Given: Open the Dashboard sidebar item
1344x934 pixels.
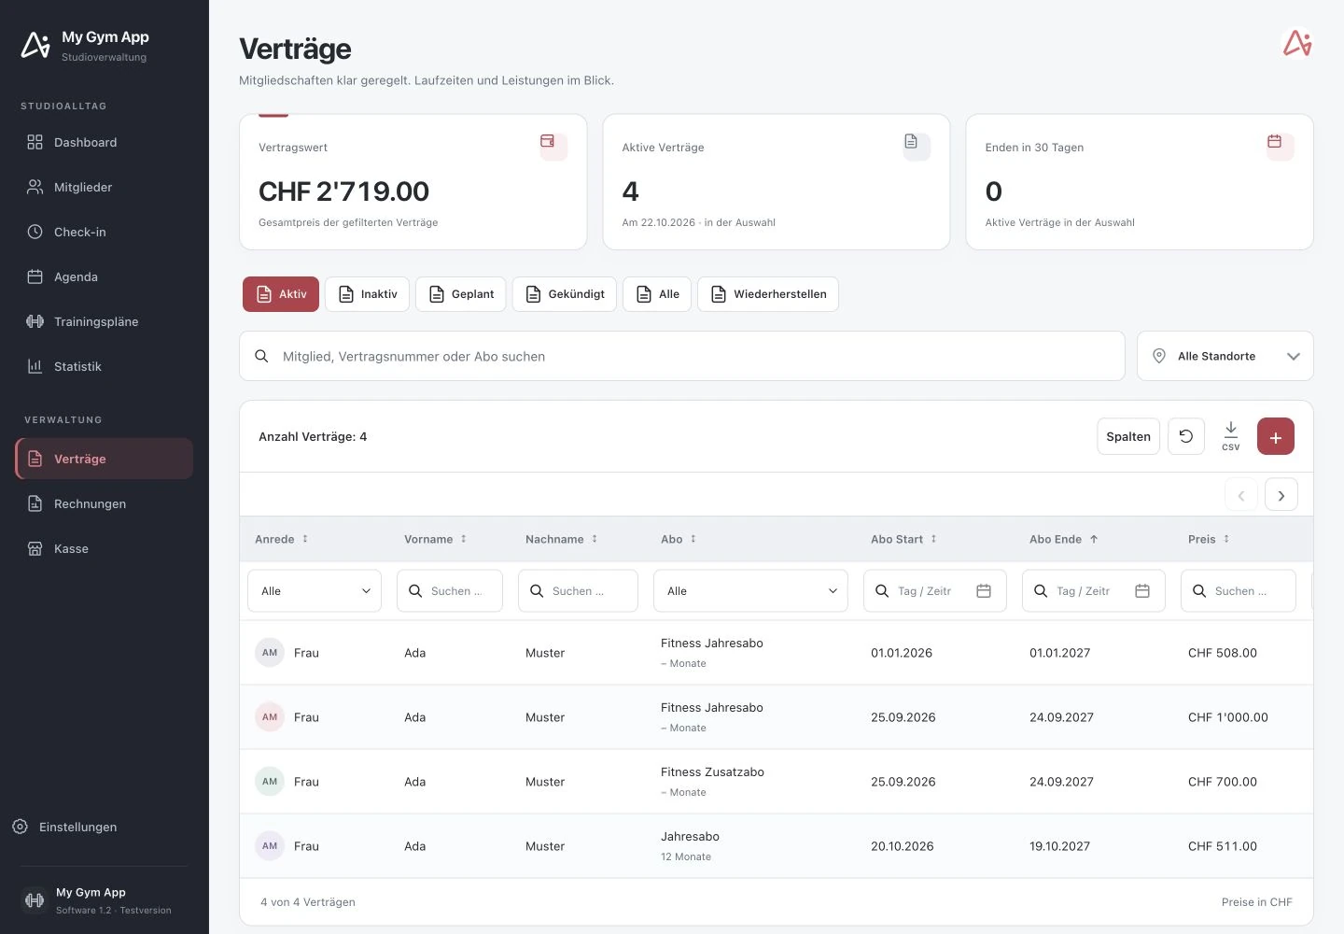Looking at the screenshot, I should (x=104, y=142).
